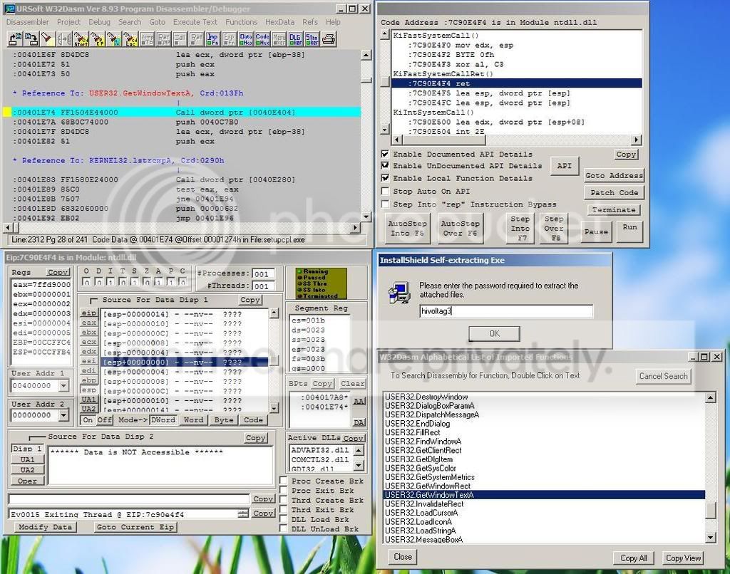Check Stop Auto On API

[385, 191]
